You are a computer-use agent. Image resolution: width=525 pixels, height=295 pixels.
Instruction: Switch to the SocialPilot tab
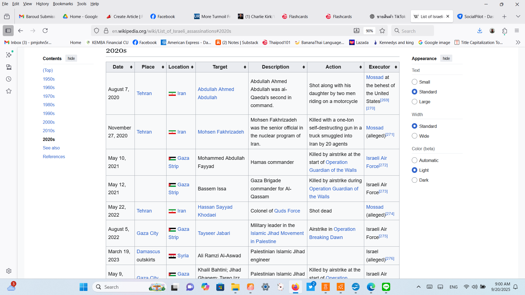(475, 16)
